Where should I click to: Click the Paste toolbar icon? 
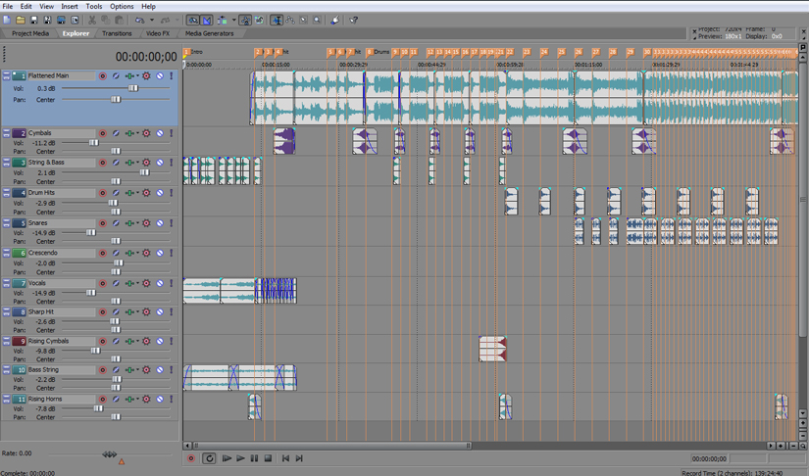coord(119,21)
